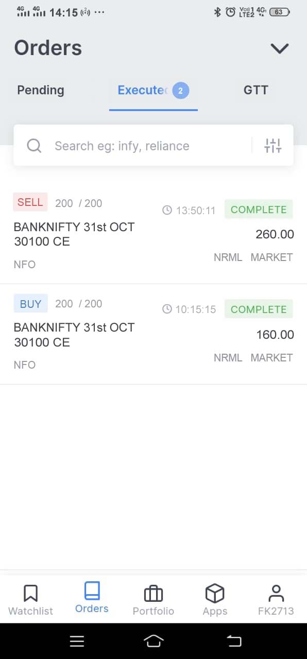Tap the search magnifier icon
This screenshot has width=307, height=659.
pyautogui.click(x=34, y=146)
